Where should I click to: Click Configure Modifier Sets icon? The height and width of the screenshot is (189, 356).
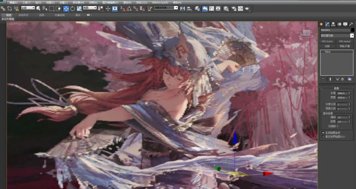pos(350,79)
